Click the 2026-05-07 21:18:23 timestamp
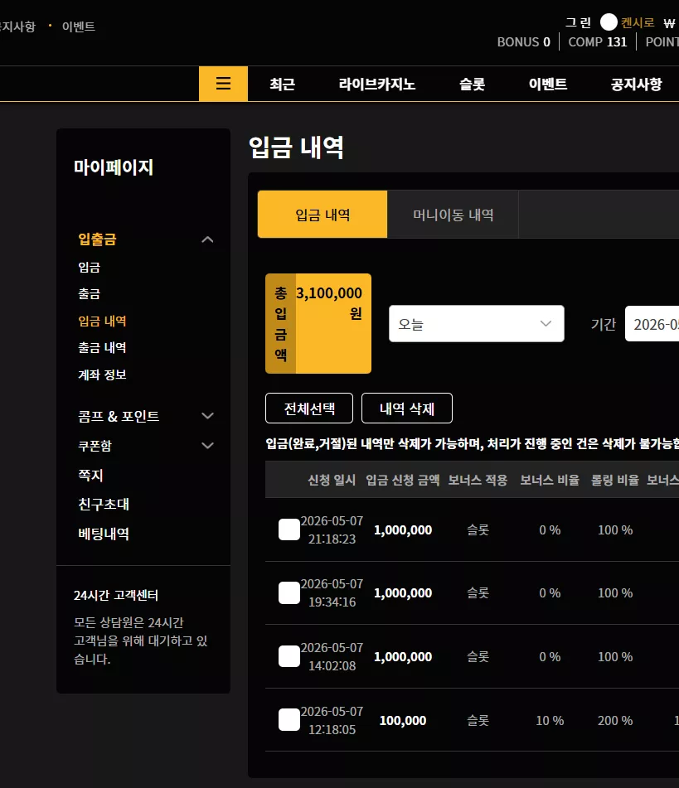The image size is (679, 788). click(332, 529)
